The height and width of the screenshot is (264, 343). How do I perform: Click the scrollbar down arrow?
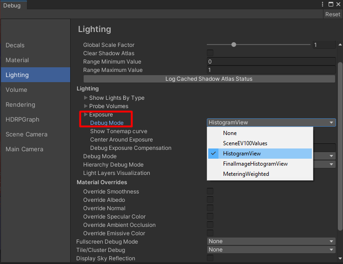tap(340, 258)
